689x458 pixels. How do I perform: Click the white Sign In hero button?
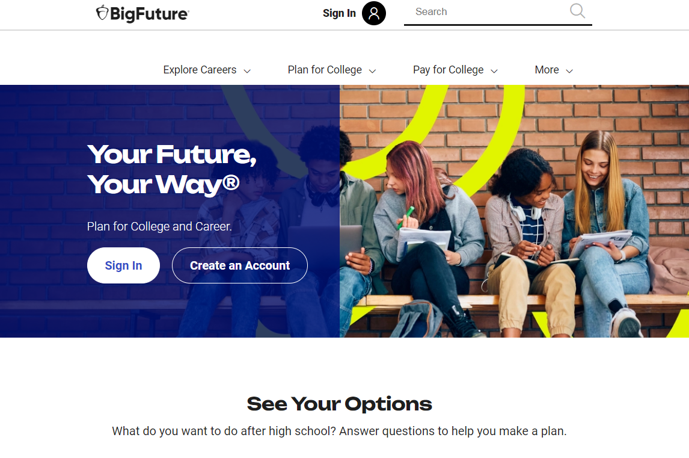tap(123, 265)
